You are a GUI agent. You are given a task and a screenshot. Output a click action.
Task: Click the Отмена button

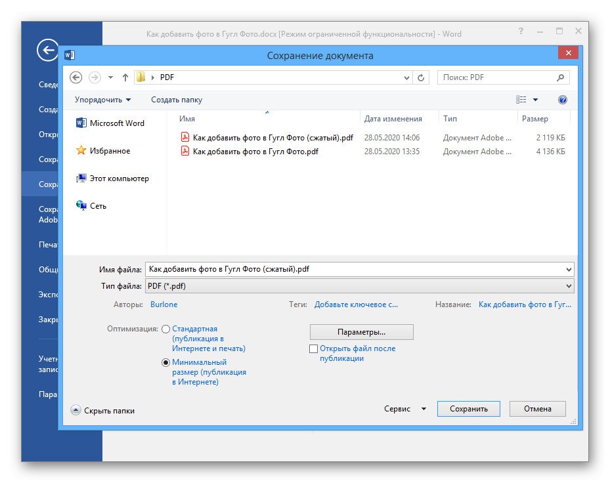[538, 409]
